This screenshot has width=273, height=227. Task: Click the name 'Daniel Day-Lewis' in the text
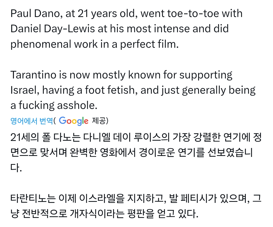(x=53, y=29)
